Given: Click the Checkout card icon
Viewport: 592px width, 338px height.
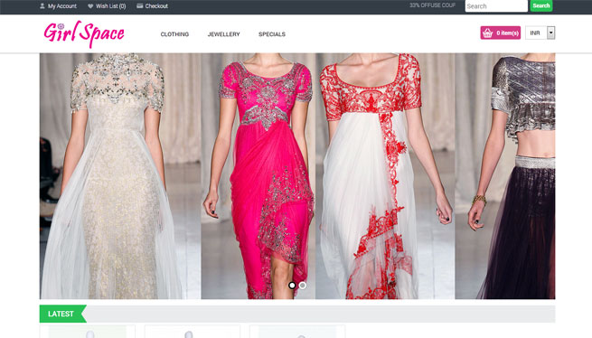Looking at the screenshot, I should [x=140, y=6].
